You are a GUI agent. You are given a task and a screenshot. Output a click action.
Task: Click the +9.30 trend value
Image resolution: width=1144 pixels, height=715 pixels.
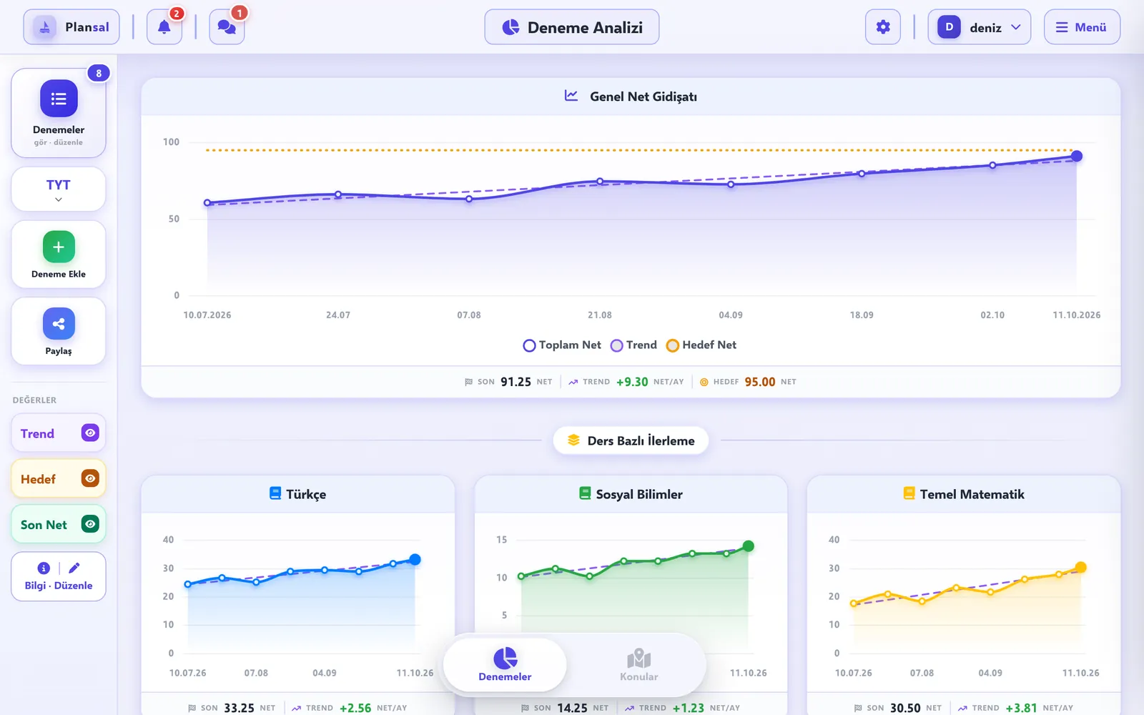632,382
